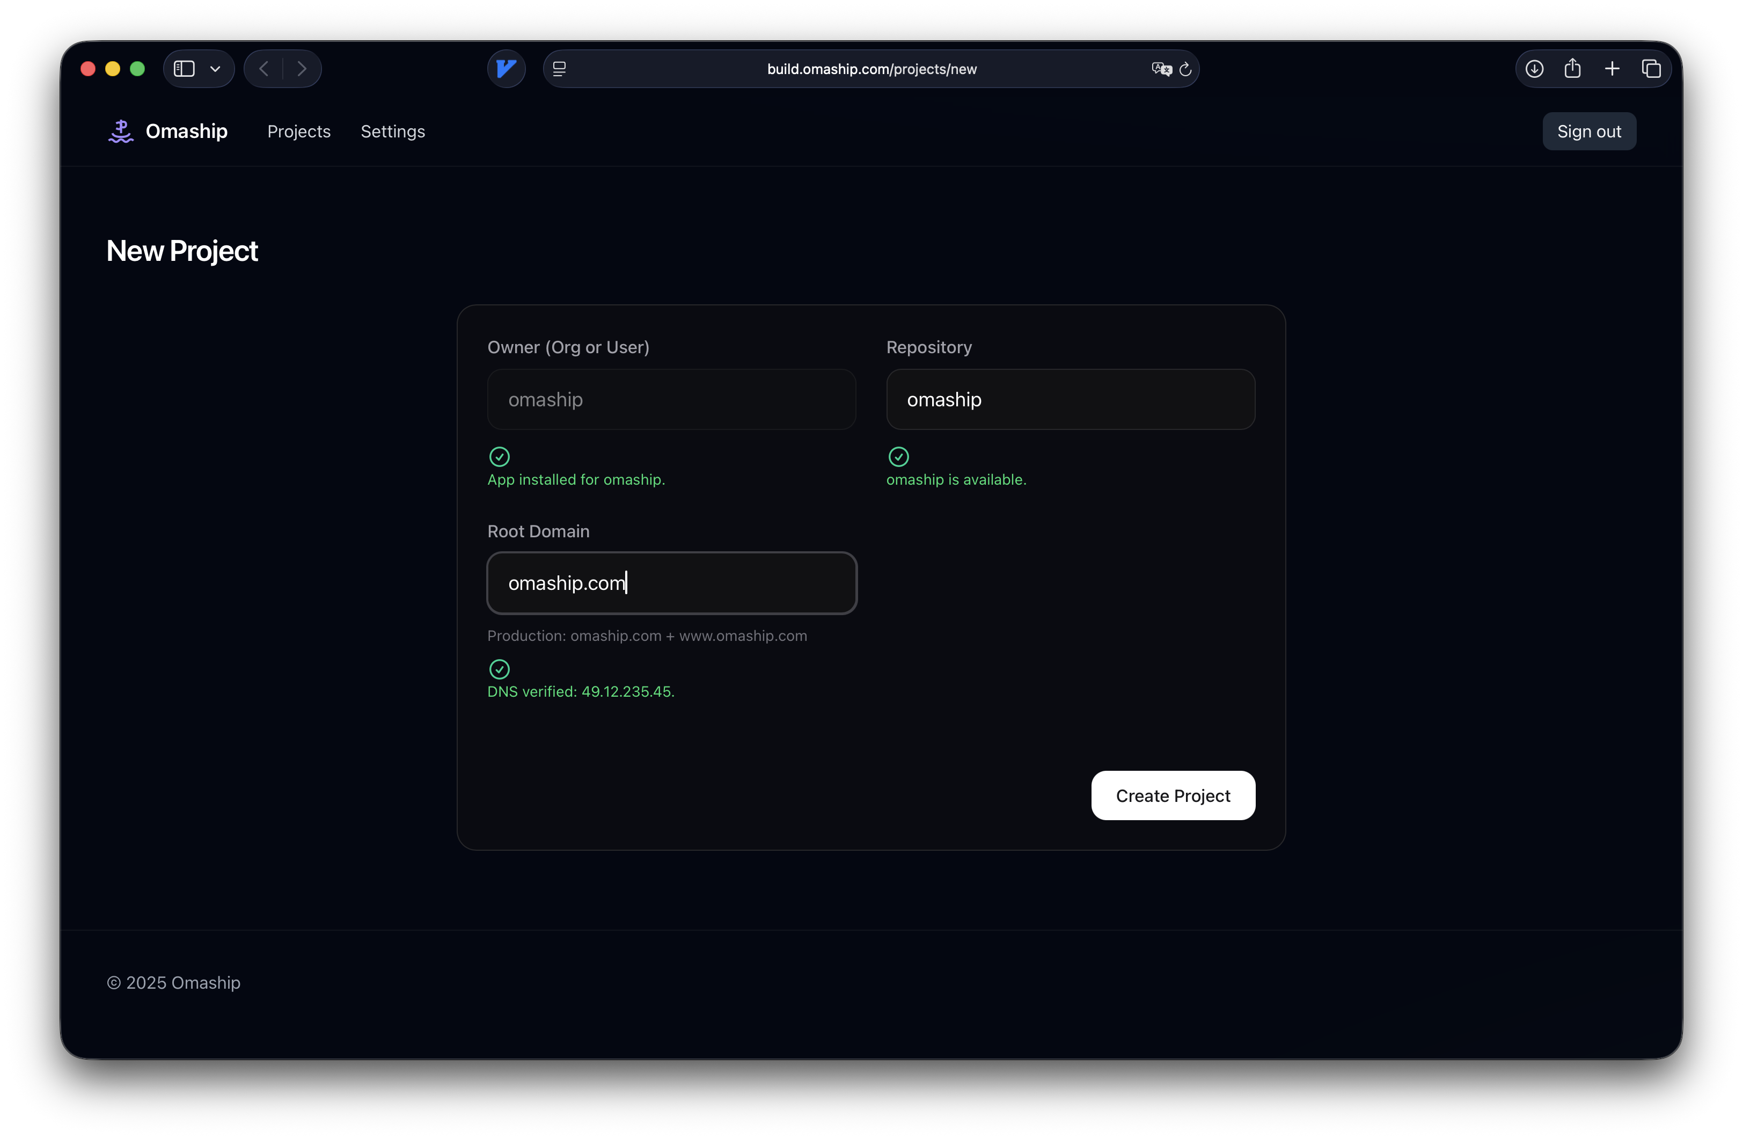Click the Root Domain input field
Screen dimensions: 1743x1139
(x=671, y=583)
